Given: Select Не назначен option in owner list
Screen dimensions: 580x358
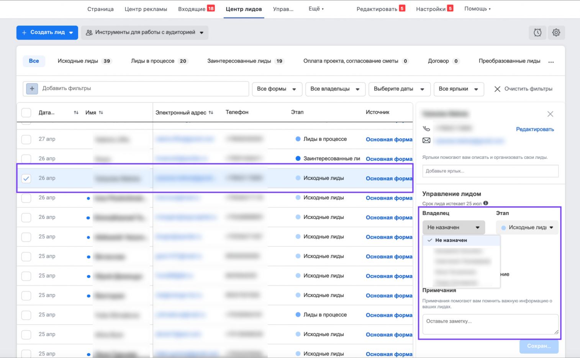Looking at the screenshot, I should 461,240.
